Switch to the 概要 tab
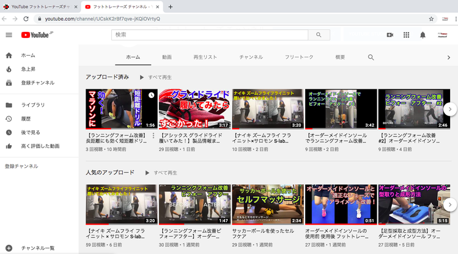458x254 pixels. click(340, 58)
